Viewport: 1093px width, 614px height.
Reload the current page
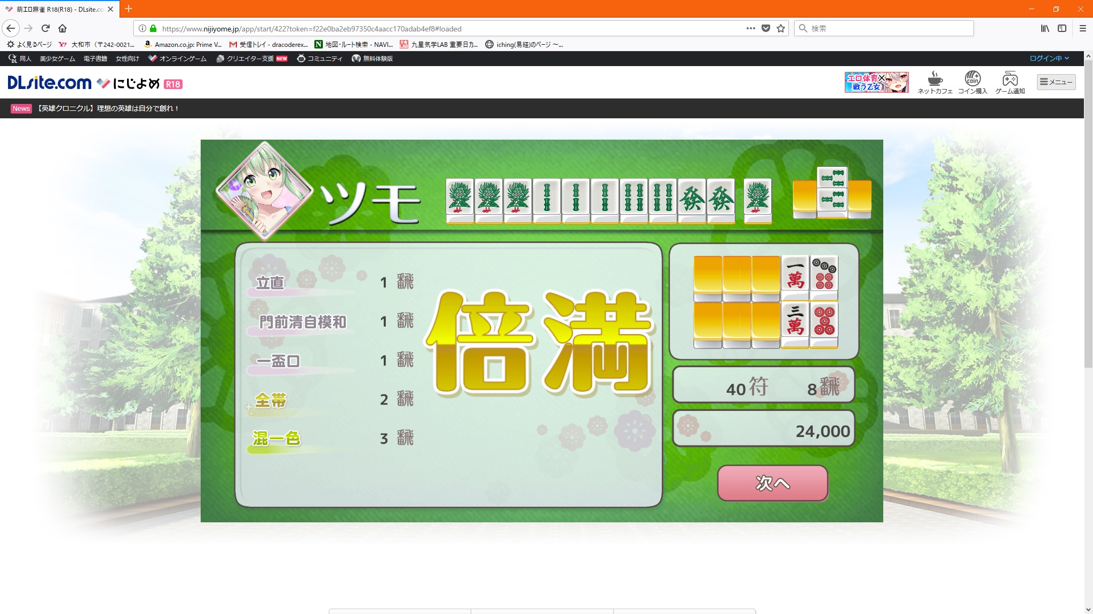point(45,28)
